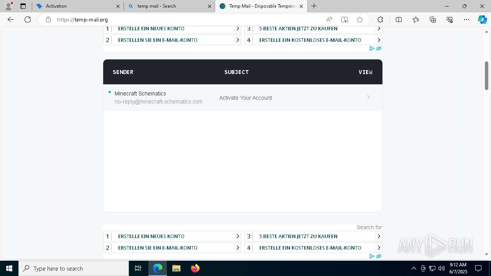The image size is (491, 276).
Task: Click the bottom AdChoices triangle icon
Action: (372, 256)
